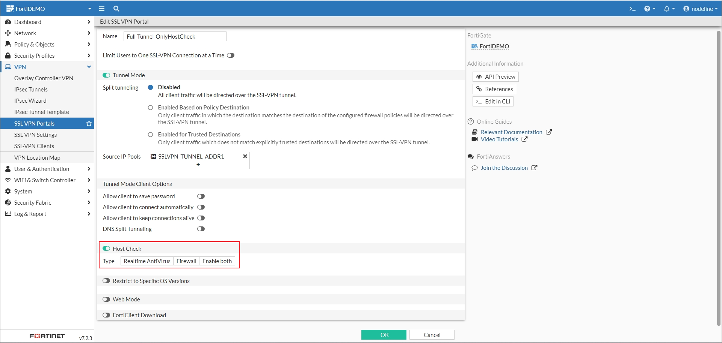The image size is (722, 343).
Task: Click external link icon beside Relevant Documentation
Action: [549, 132]
